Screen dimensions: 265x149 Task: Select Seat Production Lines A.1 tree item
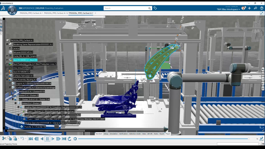coord(35,64)
